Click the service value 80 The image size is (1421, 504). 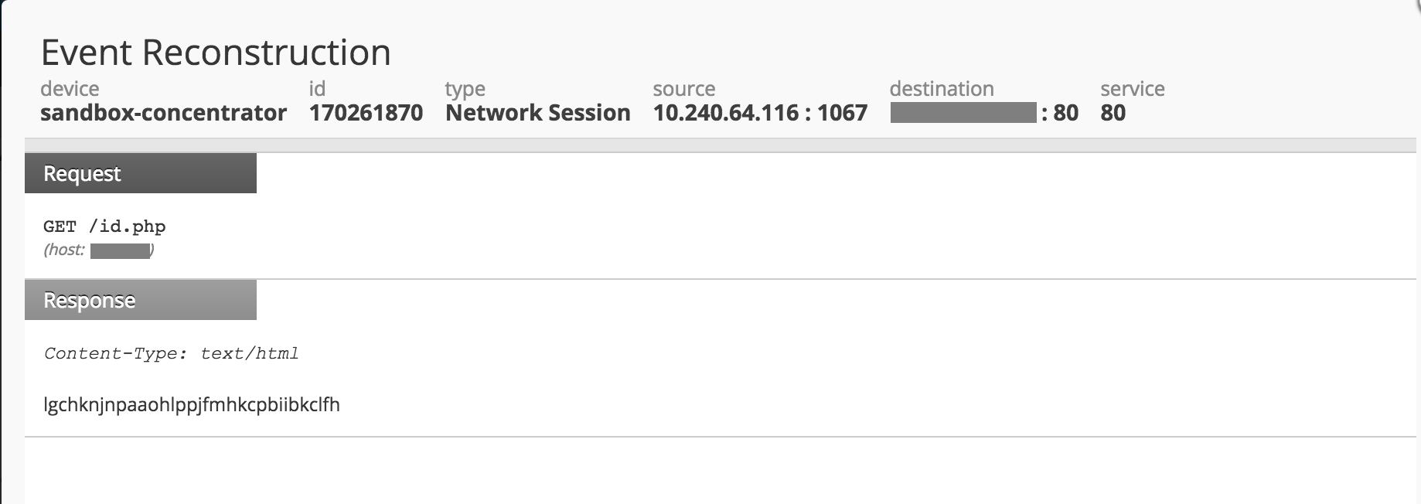1113,113
